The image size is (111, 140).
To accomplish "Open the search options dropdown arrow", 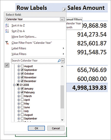I will point(63,61).
